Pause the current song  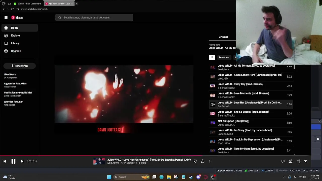pos(13,161)
